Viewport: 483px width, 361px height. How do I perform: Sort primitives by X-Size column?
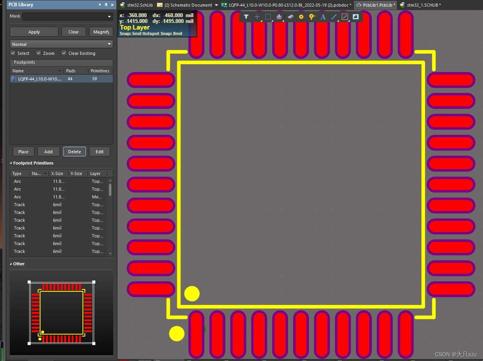click(58, 173)
